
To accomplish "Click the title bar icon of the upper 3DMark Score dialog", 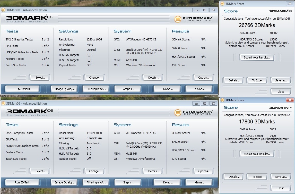I will [x=222, y=4].
